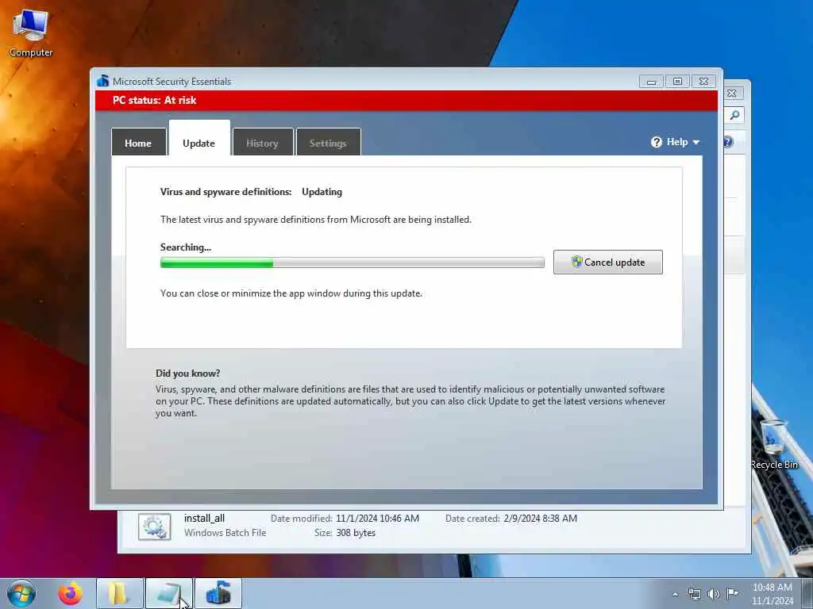Image resolution: width=813 pixels, height=609 pixels.
Task: Click the install_all batch file icon
Action: pyautogui.click(x=155, y=527)
